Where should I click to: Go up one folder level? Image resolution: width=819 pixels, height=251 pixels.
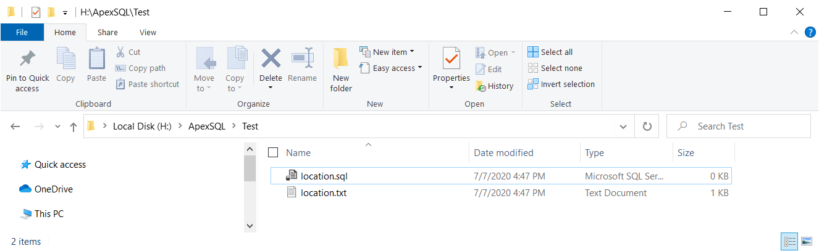click(x=73, y=126)
